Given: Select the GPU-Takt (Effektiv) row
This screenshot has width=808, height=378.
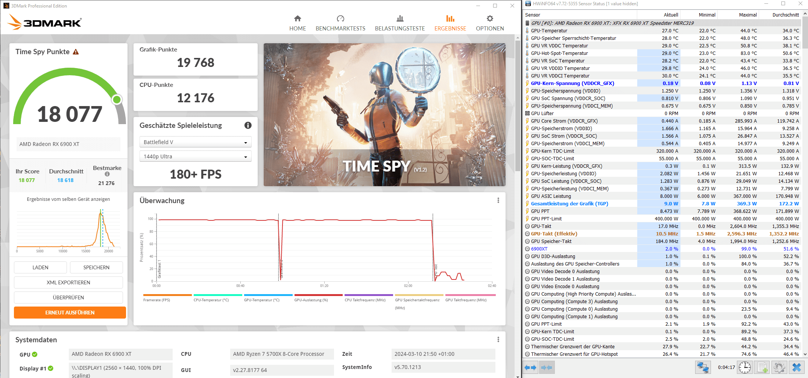Looking at the screenshot, I should pos(663,234).
